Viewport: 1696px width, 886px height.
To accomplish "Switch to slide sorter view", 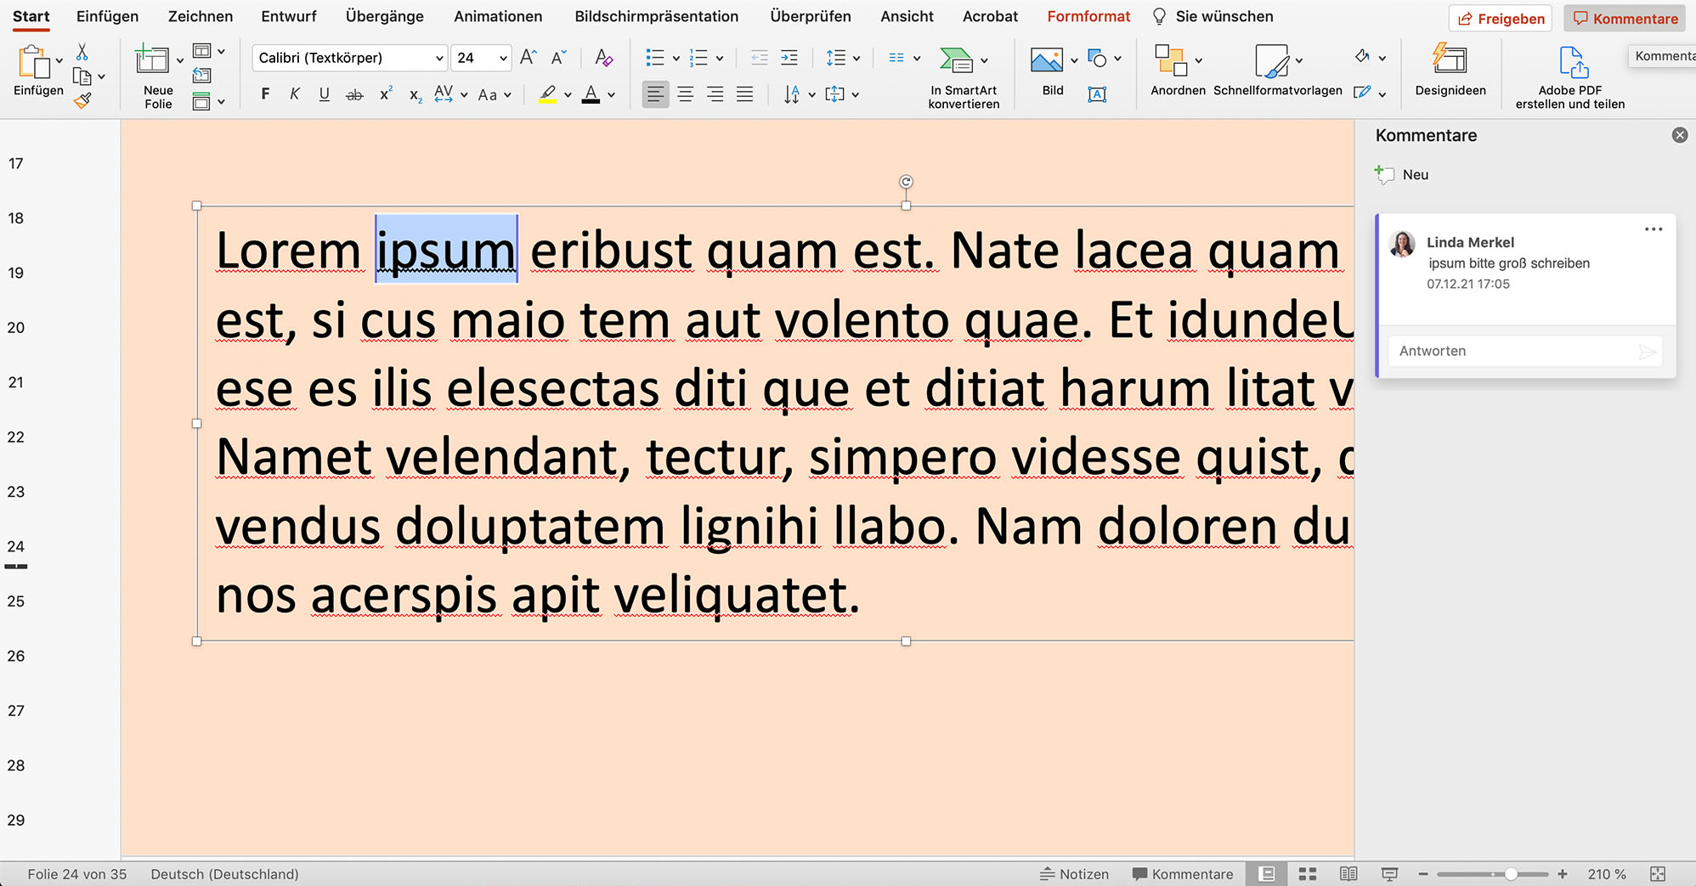I will point(1308,874).
